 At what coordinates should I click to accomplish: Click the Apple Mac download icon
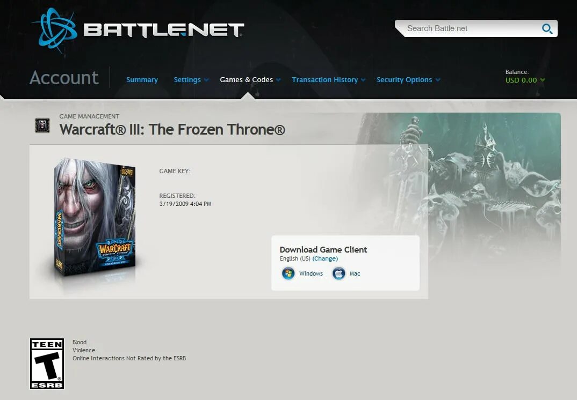click(x=338, y=273)
